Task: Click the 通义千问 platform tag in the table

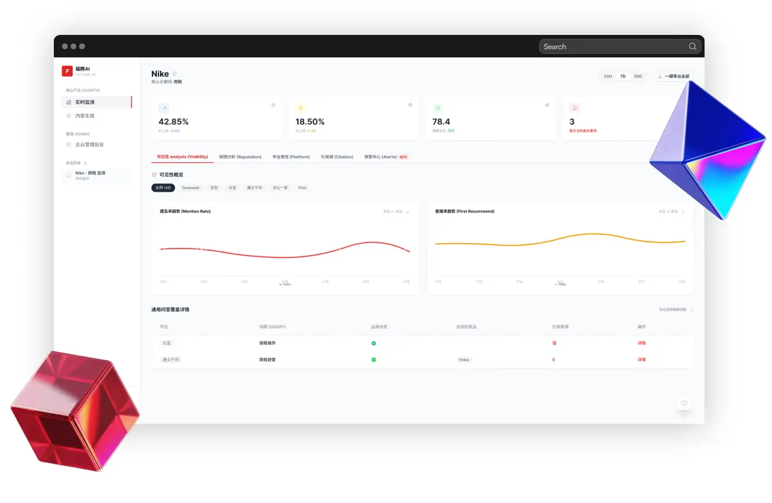Action: [170, 360]
